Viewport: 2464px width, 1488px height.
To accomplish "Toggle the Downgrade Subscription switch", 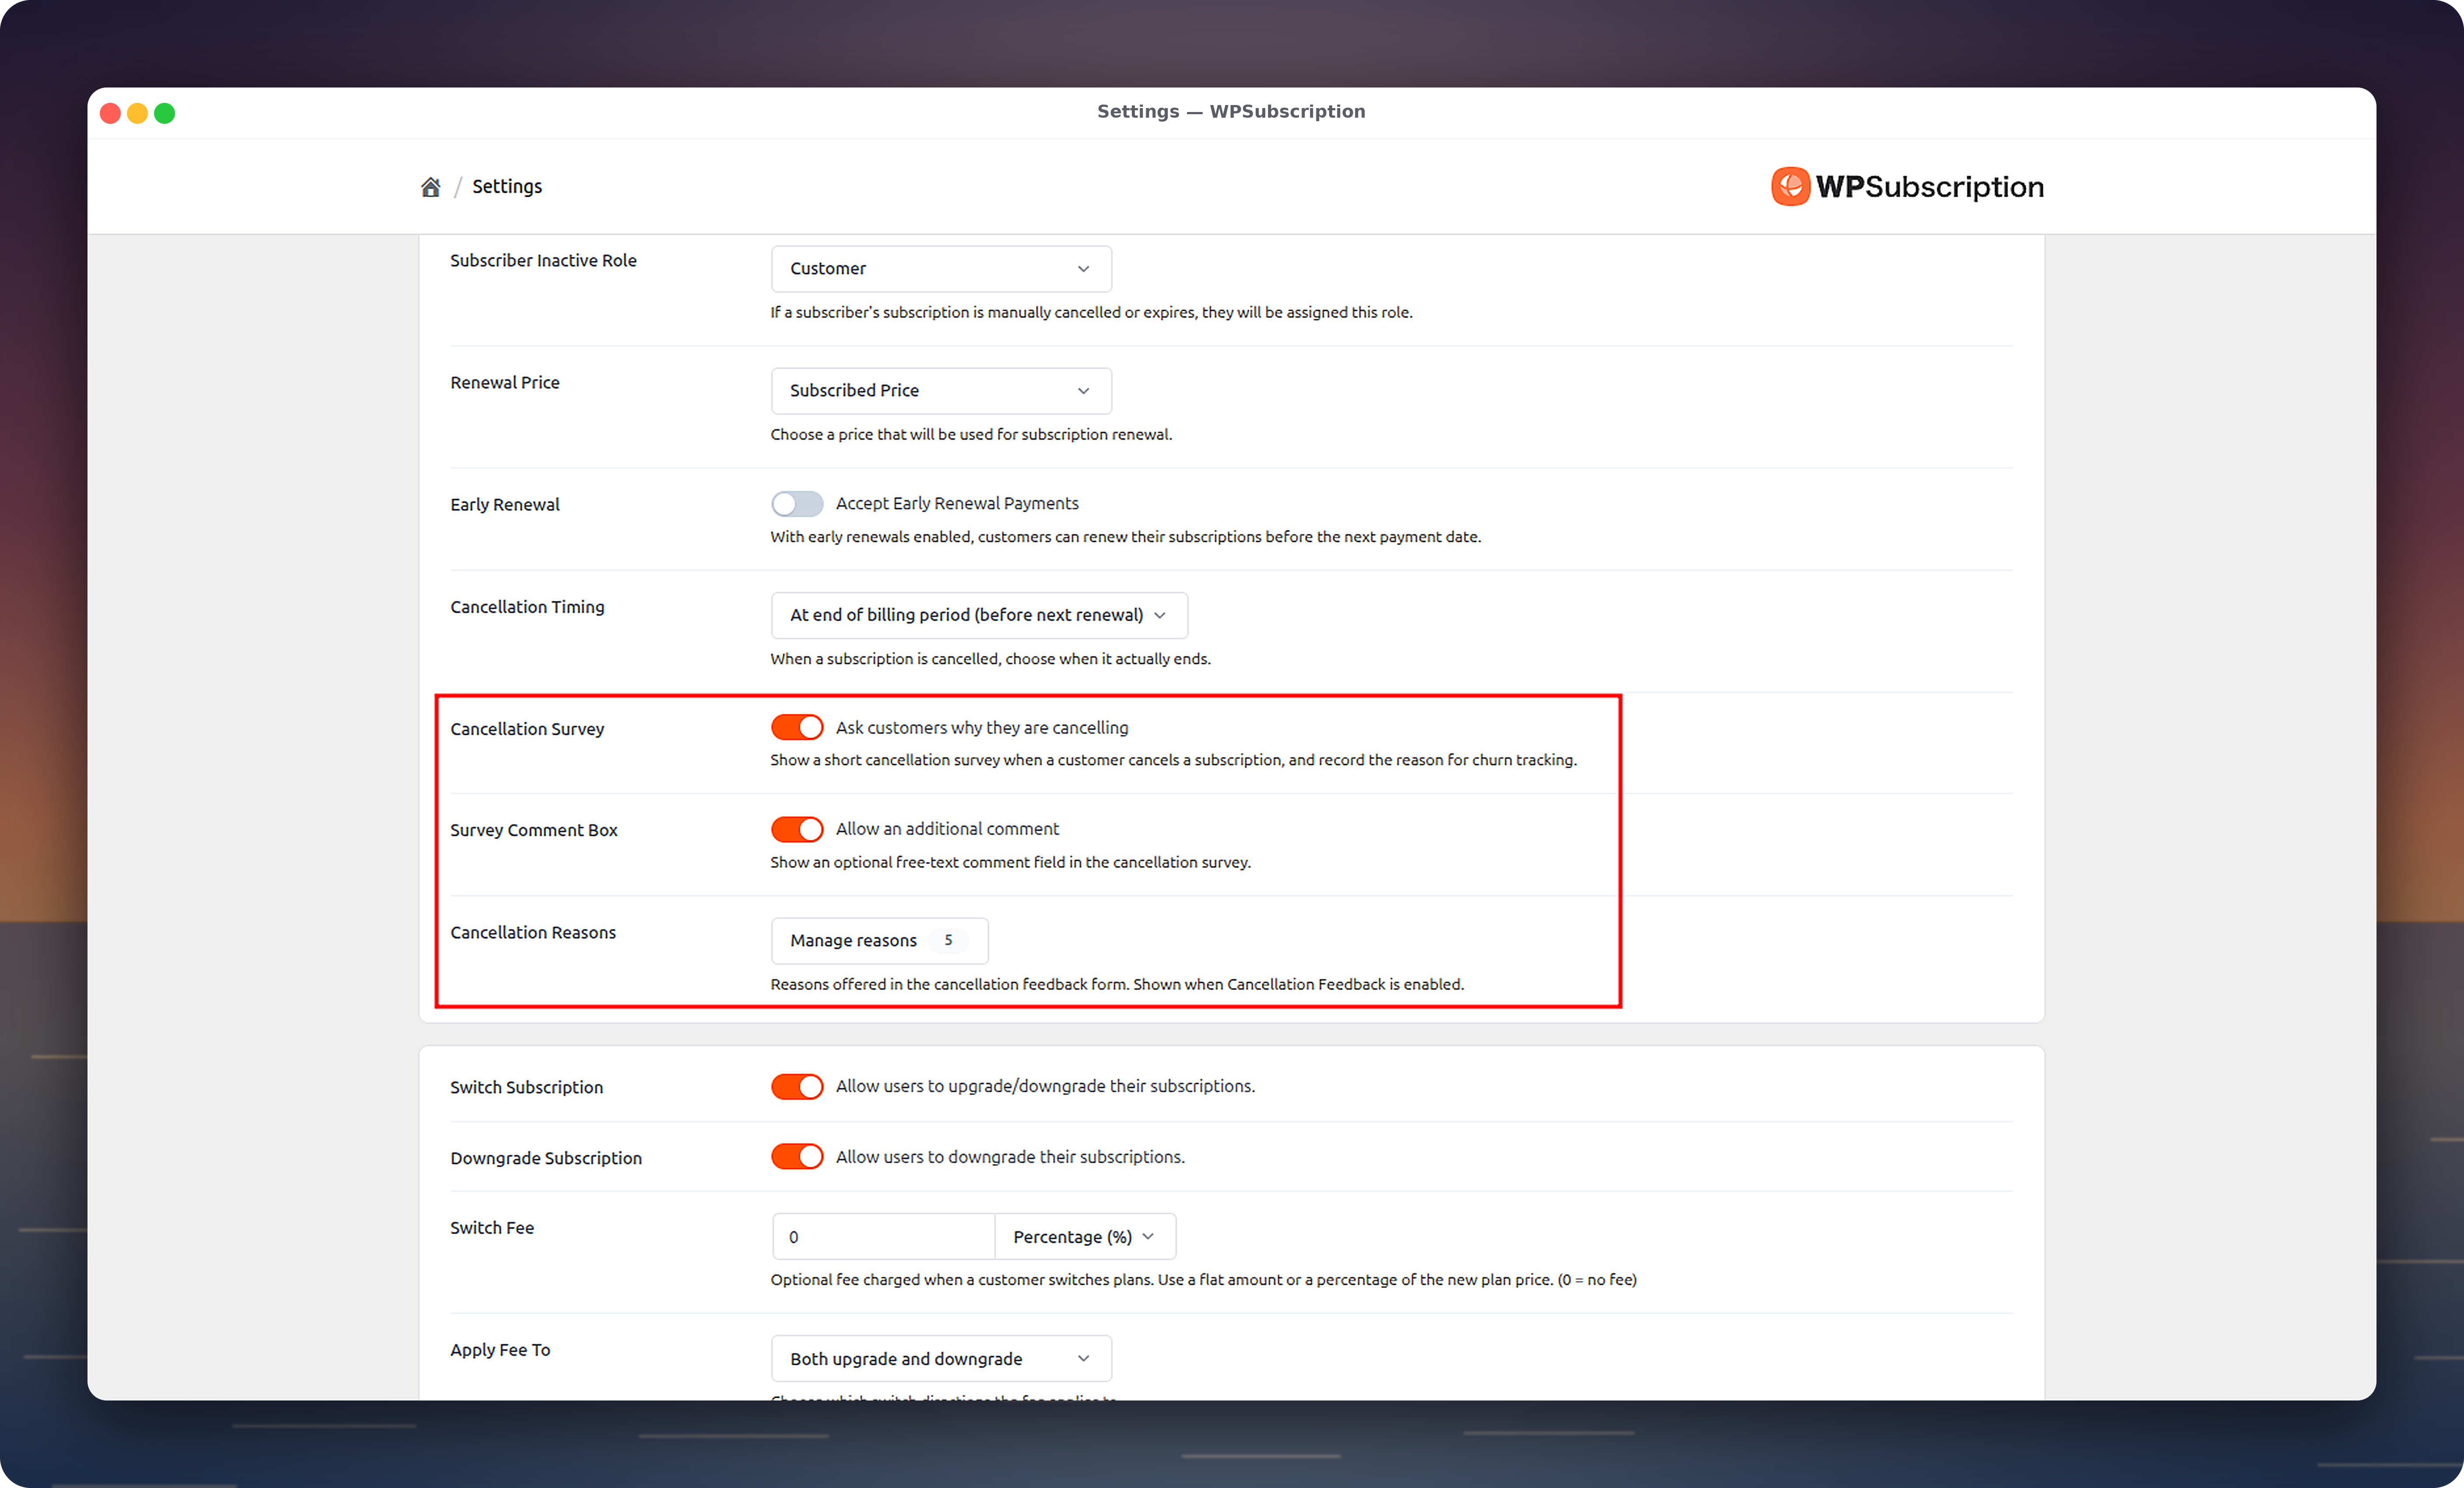I will point(797,1157).
